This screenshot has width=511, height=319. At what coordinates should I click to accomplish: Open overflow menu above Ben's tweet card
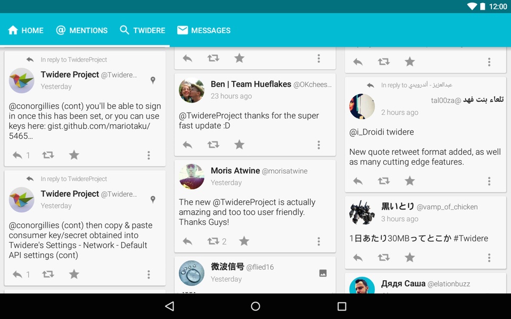(319, 58)
